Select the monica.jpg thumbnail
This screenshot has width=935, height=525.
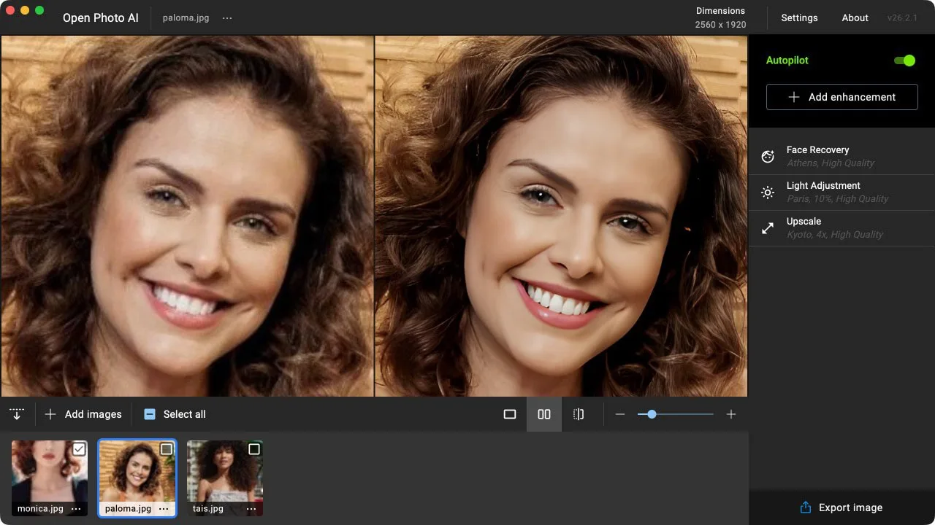point(50,478)
